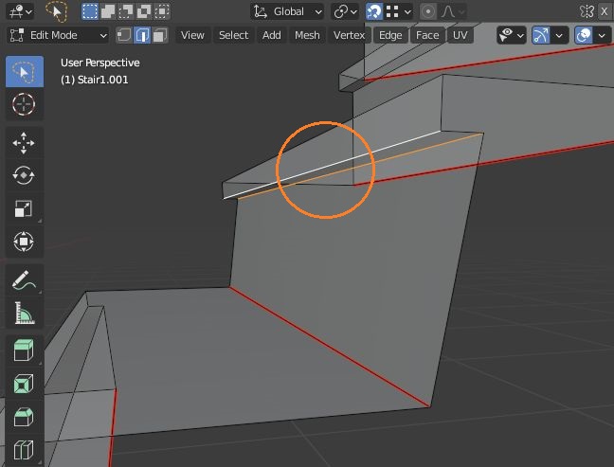
Task: Switch to vertex select mode
Action: [x=124, y=35]
